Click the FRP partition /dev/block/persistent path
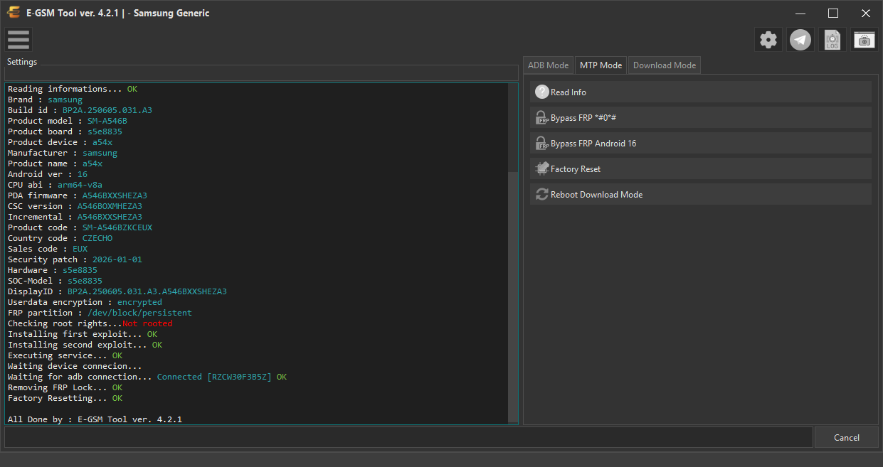Screen dimensions: 883x467 pos(139,313)
